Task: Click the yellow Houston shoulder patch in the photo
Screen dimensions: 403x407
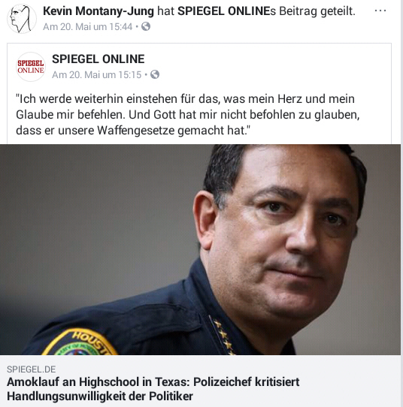Action: coord(80,342)
